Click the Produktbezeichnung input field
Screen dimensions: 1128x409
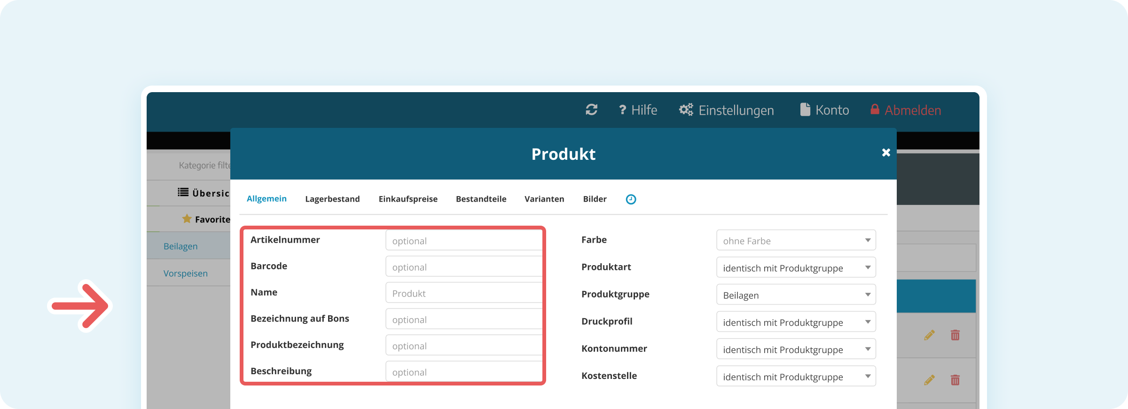coord(464,346)
